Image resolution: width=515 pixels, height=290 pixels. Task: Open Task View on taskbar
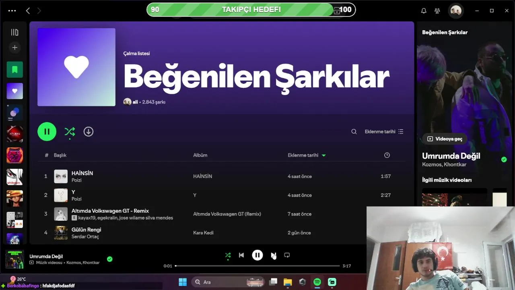273,282
